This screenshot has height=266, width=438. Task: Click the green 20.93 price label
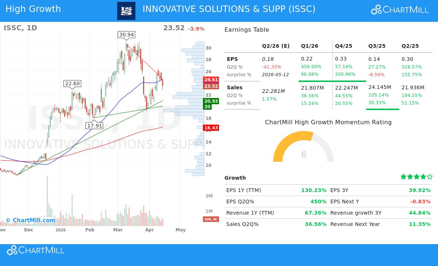[x=211, y=101]
